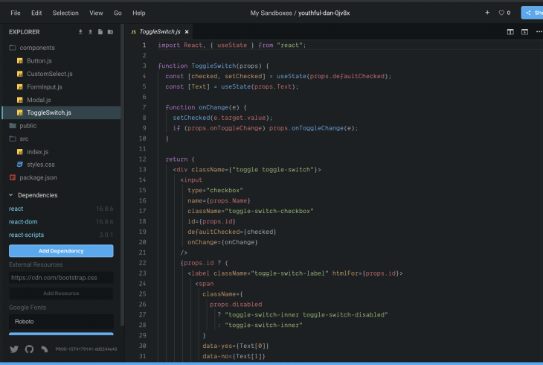Like the sandbox with heart icon

pyautogui.click(x=501, y=13)
